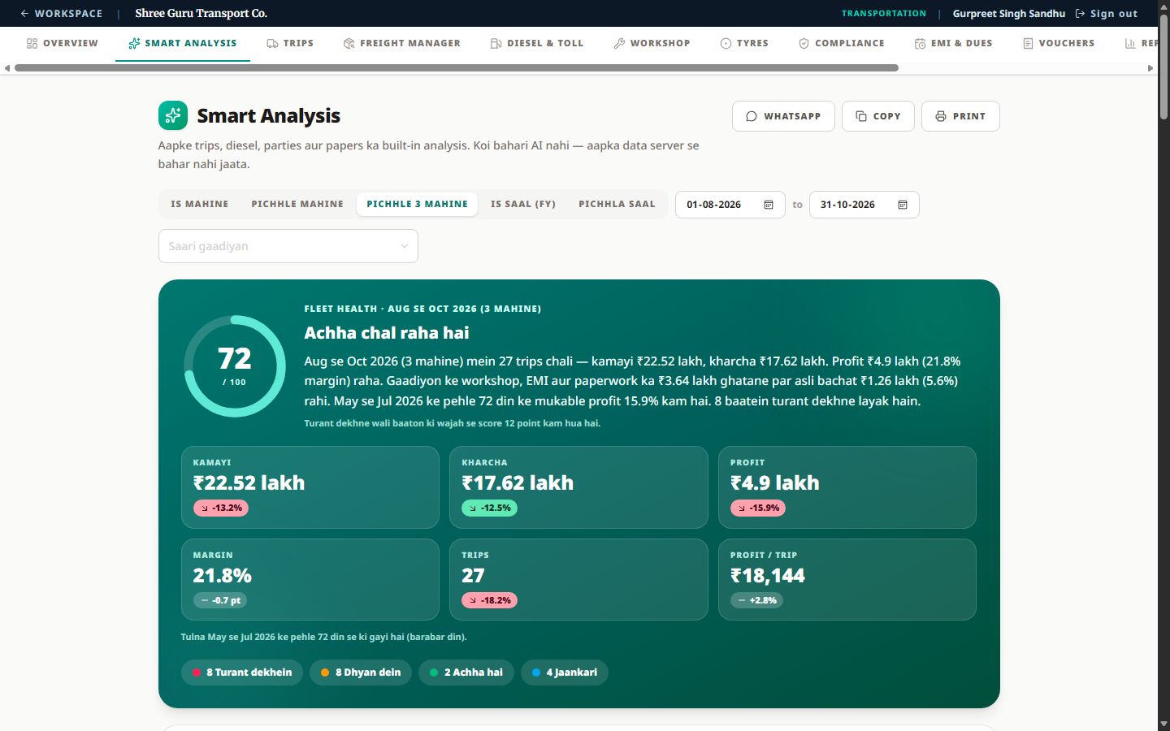The image size is (1170, 731).
Task: Open the Compliance tab
Action: 842,43
